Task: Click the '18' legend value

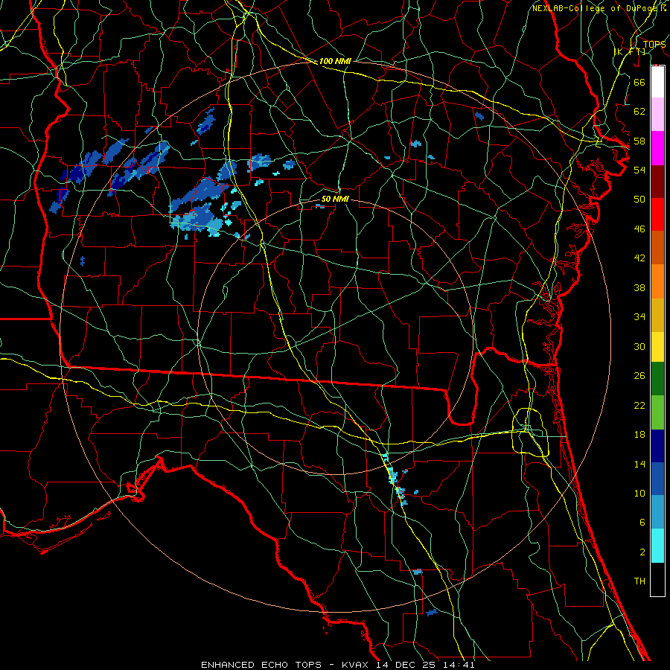Action: click(639, 435)
